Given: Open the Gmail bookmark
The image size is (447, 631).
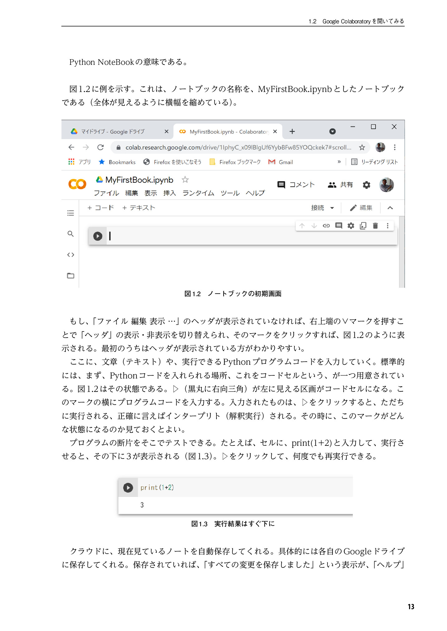Looking at the screenshot, I should coord(280,162).
